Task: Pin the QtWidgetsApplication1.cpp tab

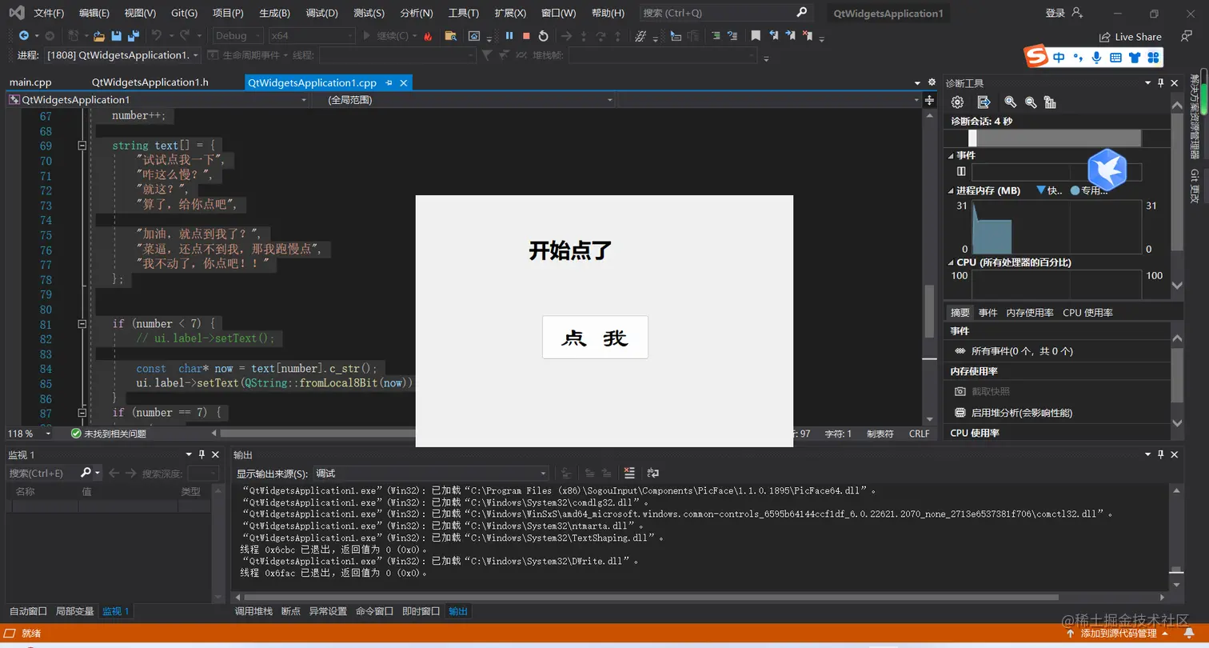Action: [x=389, y=82]
